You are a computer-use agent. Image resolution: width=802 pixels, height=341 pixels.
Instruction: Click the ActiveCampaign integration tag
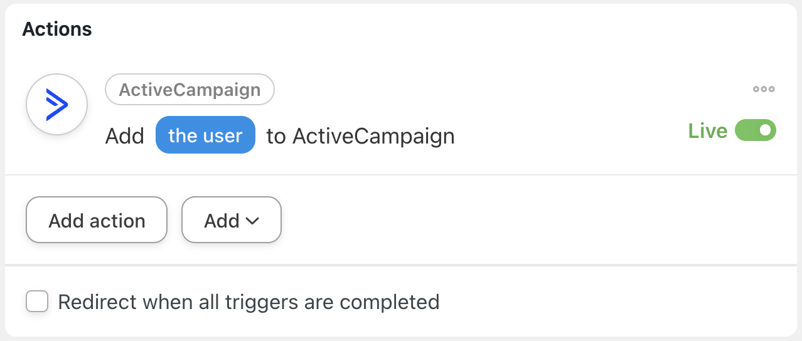pos(190,90)
